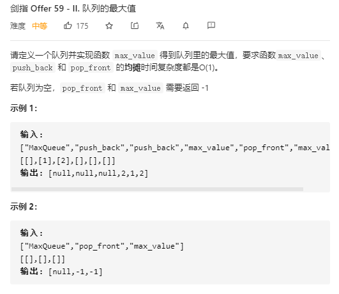Click the translate language icon

[160, 26]
